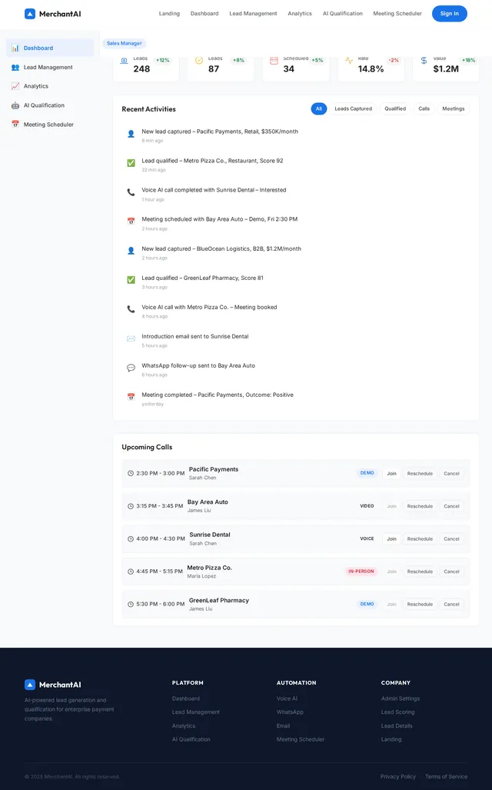Click the Lead Management people icon in sidebar

coord(15,67)
